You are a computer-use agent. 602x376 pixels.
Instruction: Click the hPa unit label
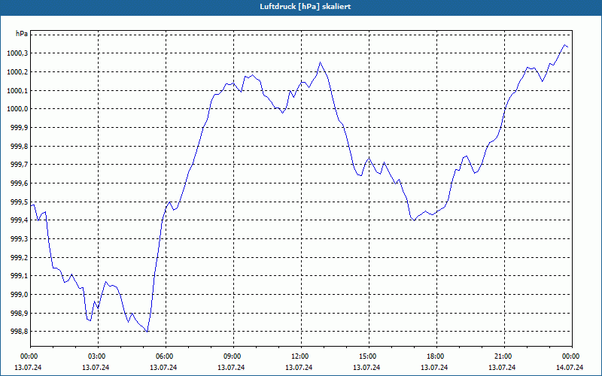pos(22,34)
